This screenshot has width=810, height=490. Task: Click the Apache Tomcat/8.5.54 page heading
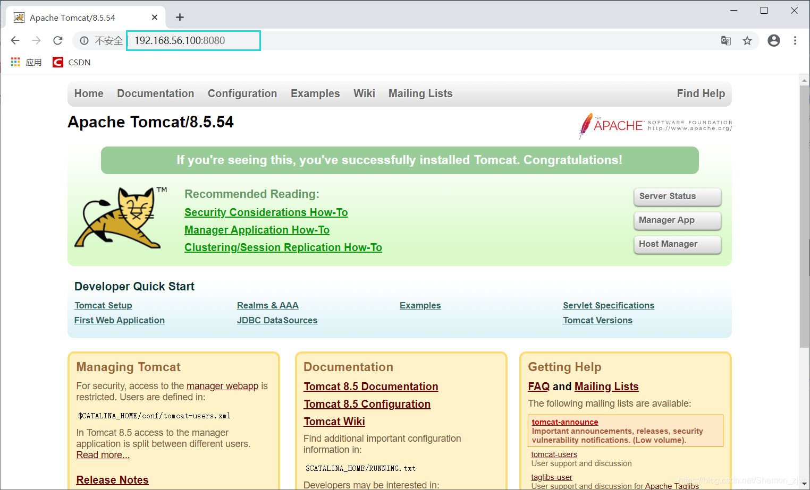point(151,122)
